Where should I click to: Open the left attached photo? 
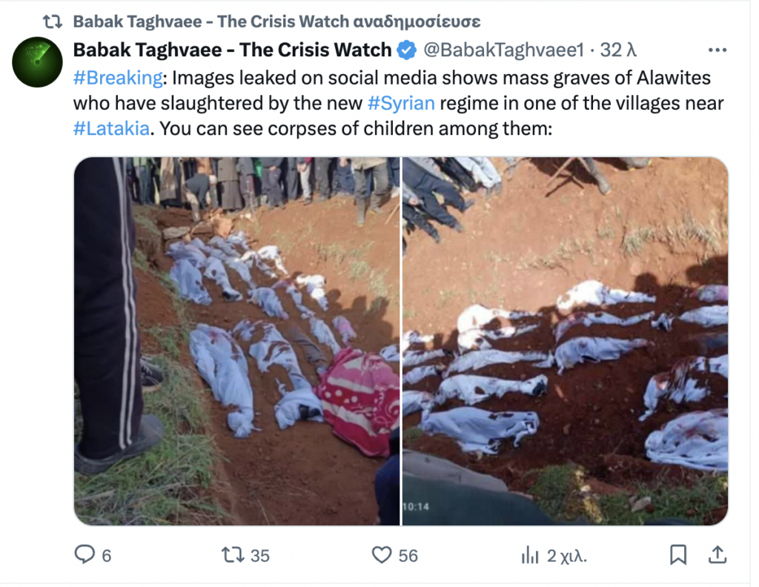pos(236,341)
